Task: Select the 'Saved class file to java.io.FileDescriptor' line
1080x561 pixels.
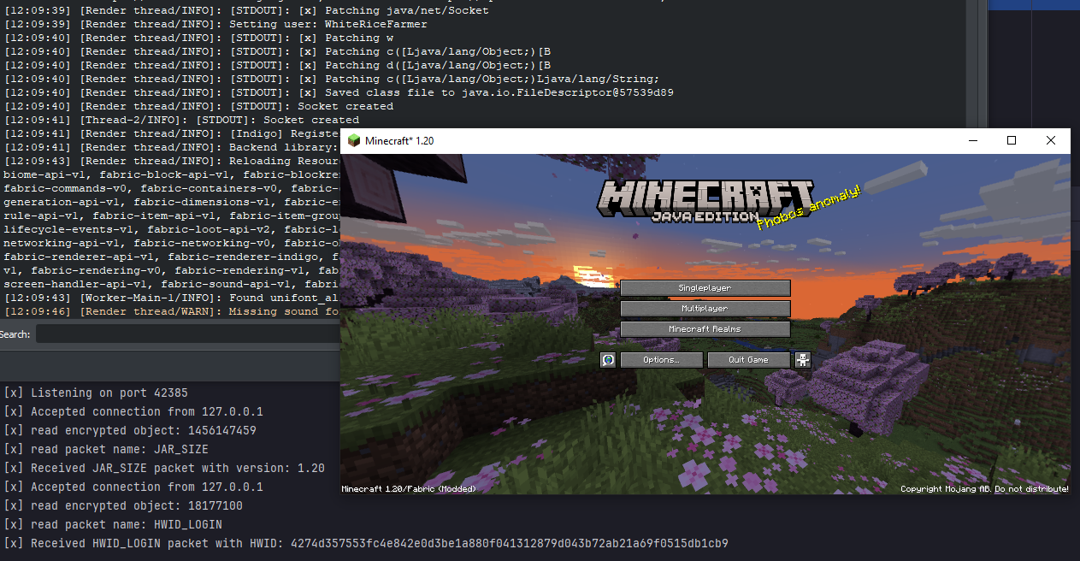Action: pos(339,92)
